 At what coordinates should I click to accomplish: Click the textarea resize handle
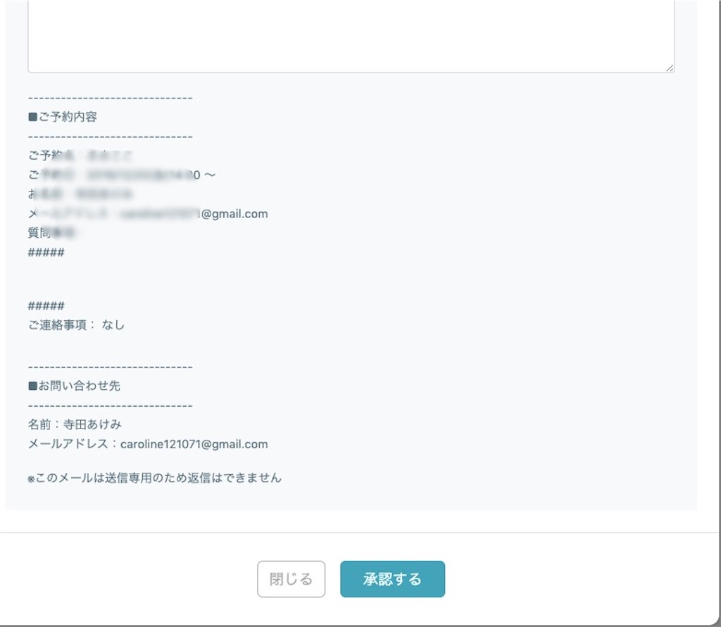(x=670, y=68)
